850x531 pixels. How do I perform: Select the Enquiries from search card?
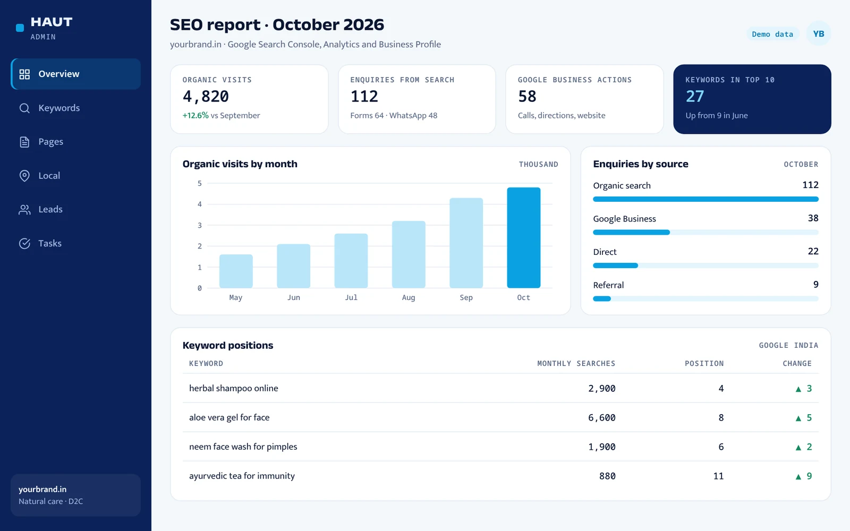[417, 99]
